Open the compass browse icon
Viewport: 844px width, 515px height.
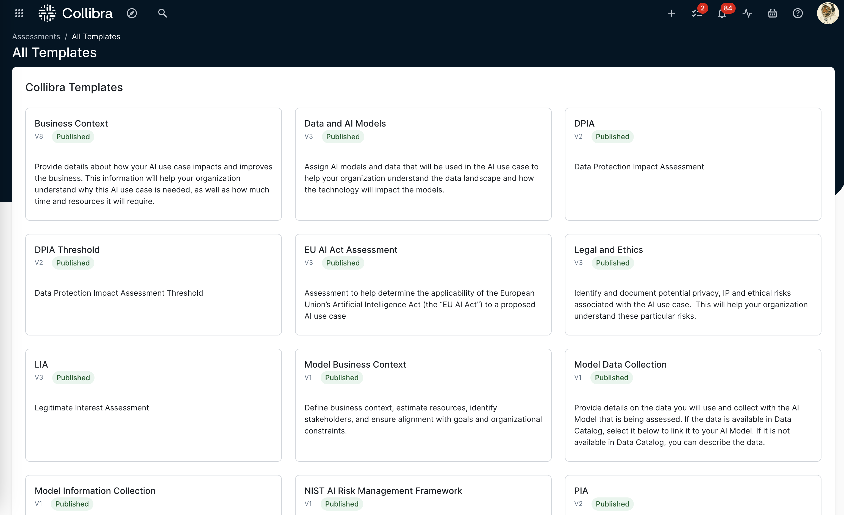pos(132,13)
